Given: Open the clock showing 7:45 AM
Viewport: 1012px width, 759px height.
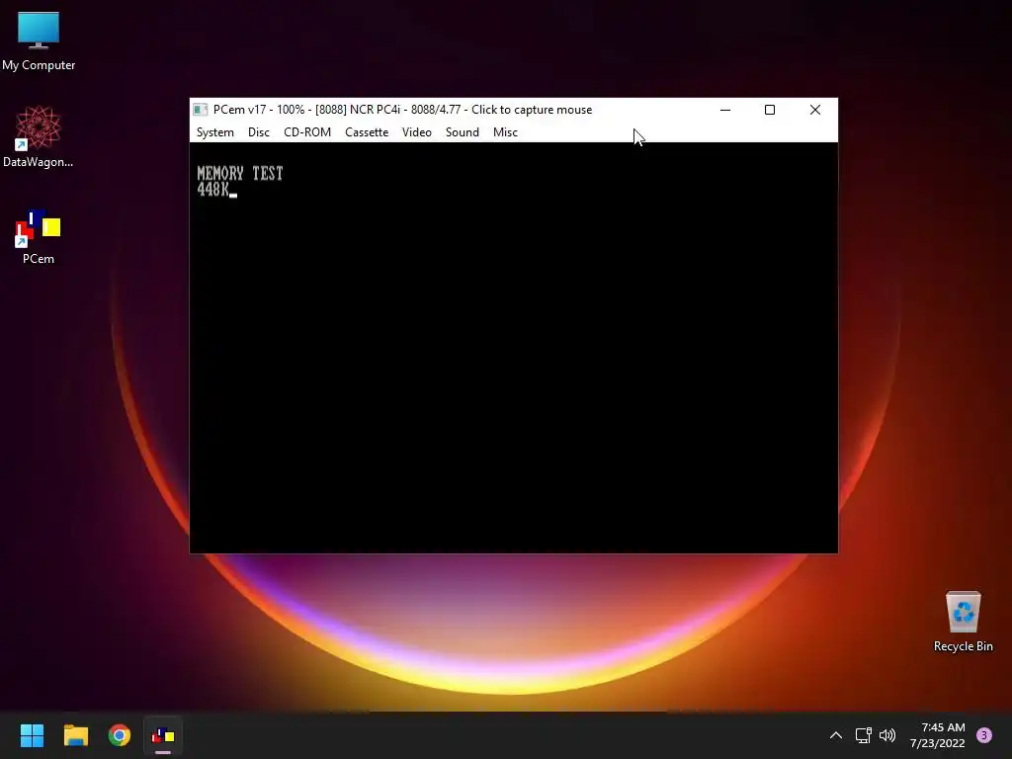Looking at the screenshot, I should point(938,735).
